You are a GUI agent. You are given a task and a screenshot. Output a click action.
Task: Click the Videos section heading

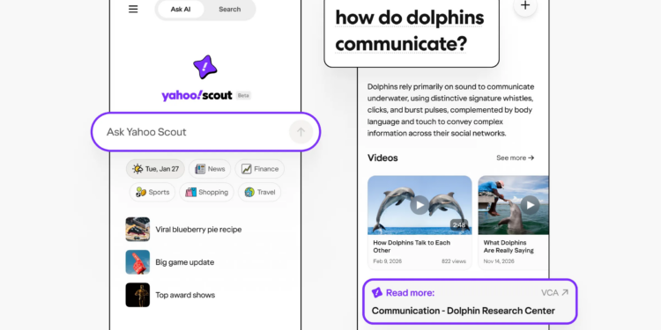382,158
